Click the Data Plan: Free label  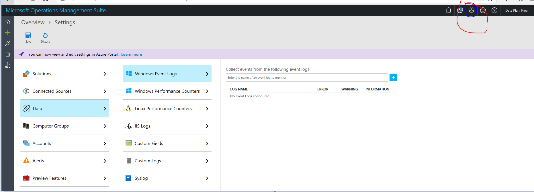point(516,11)
